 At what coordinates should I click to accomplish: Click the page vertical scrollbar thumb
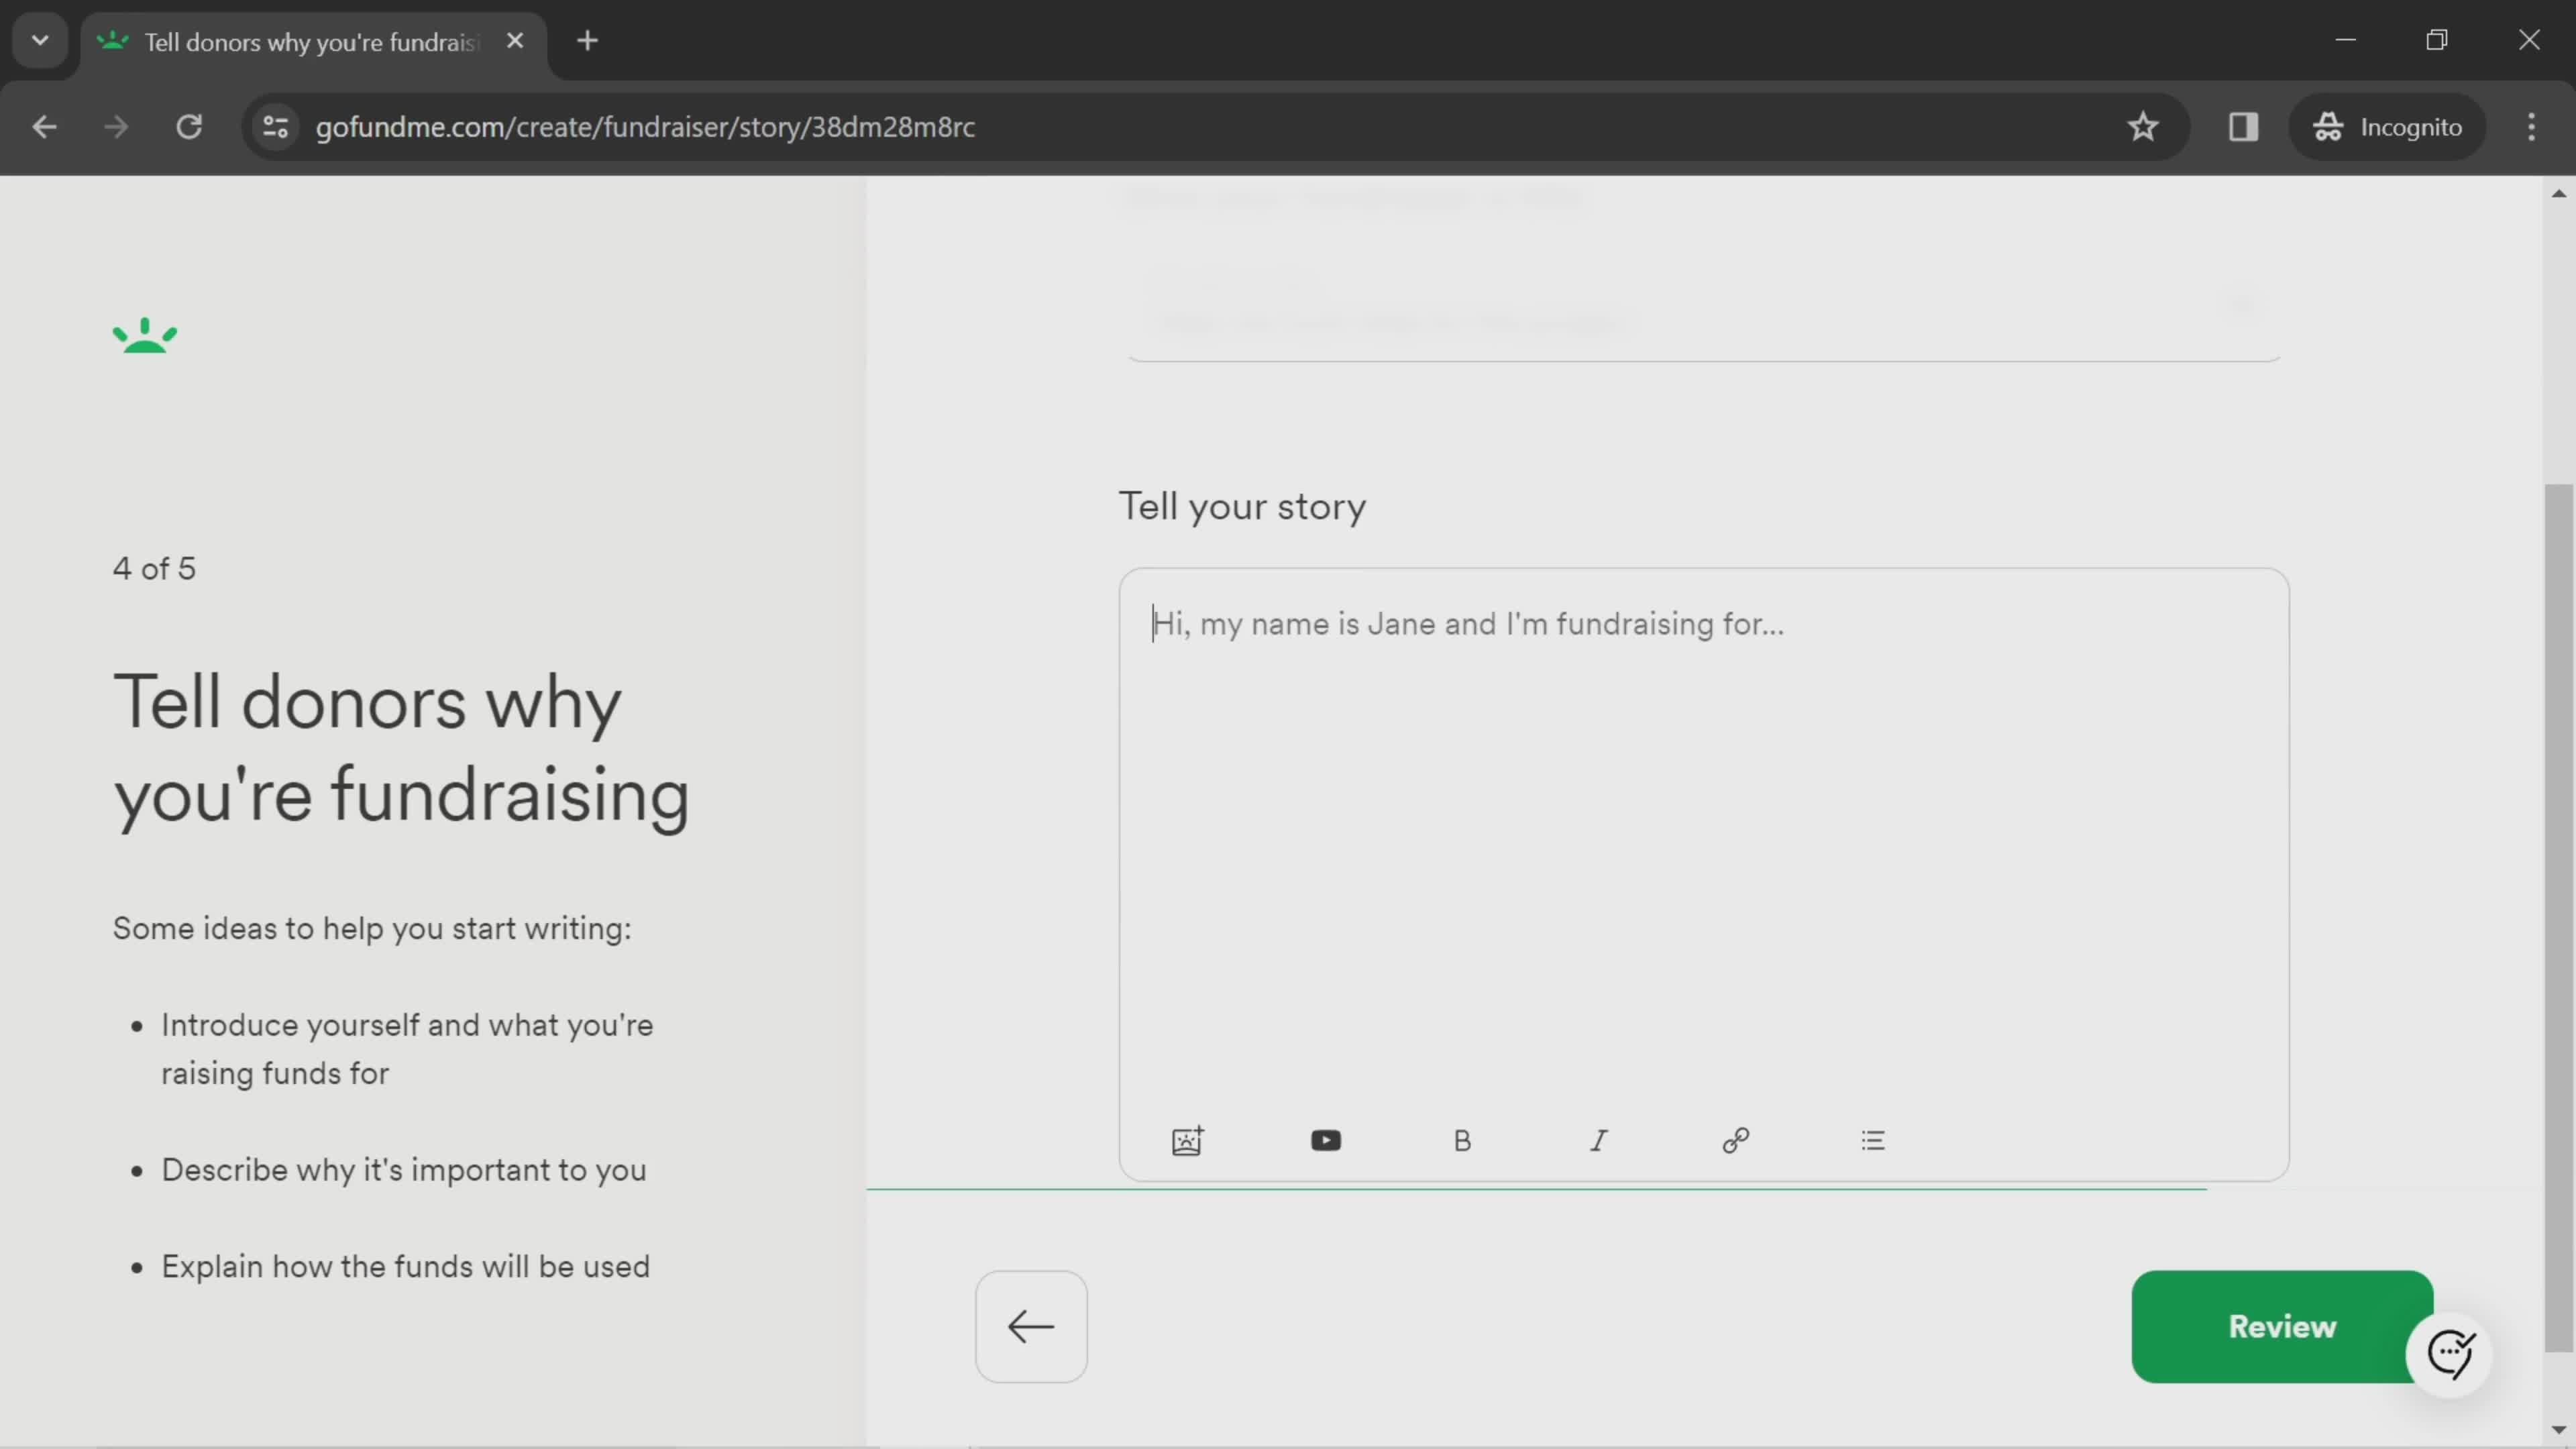pyautogui.click(x=2558, y=917)
